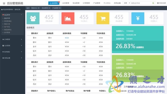The image size is (167, 94).
Task: Click the 455 count on the team card
Action: [x=49, y=17]
